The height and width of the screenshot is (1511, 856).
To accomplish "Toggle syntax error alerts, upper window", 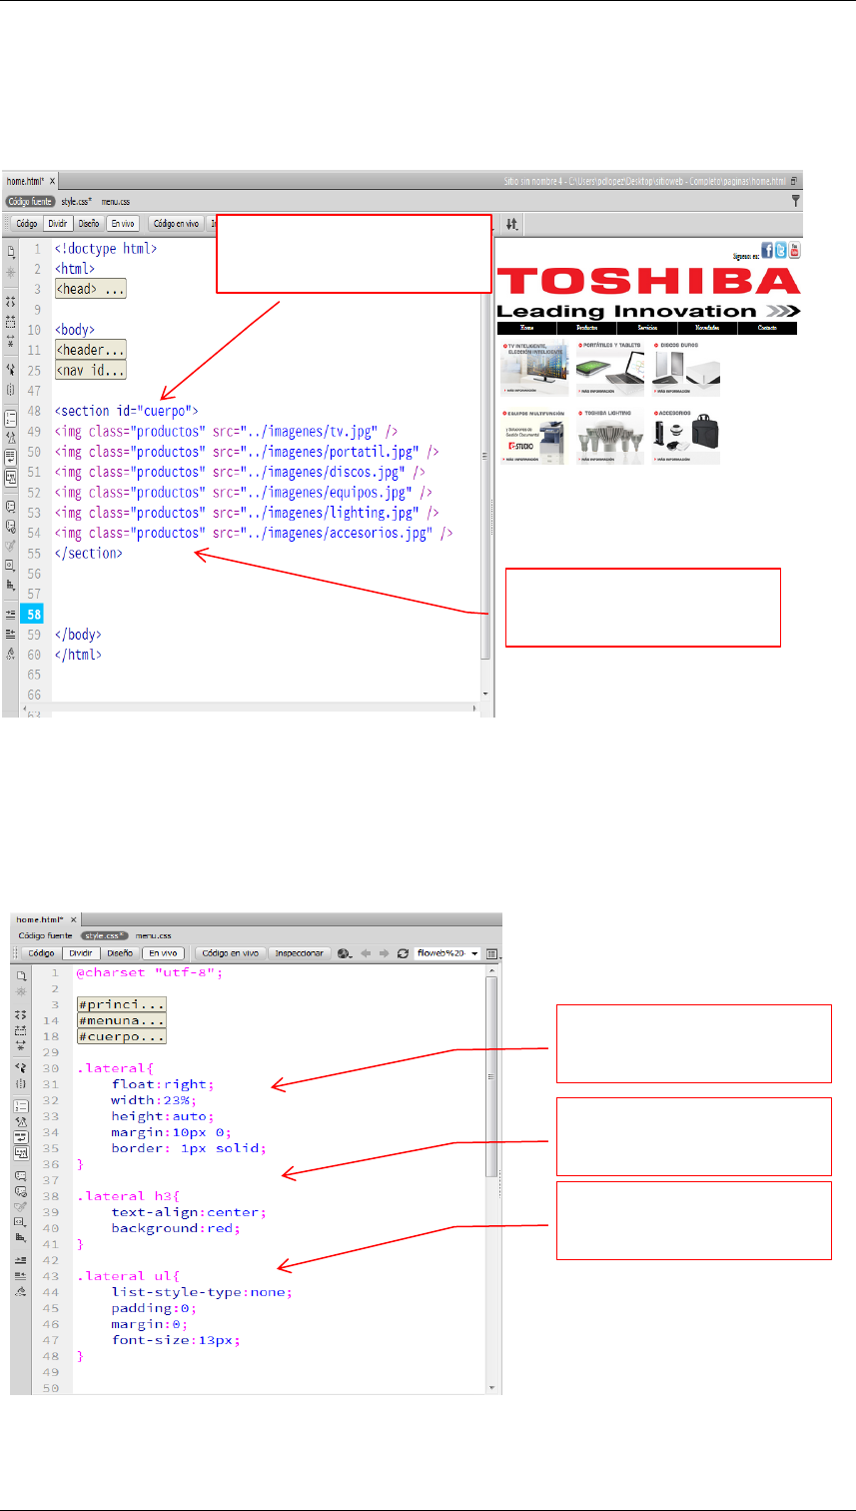I will click(11, 478).
